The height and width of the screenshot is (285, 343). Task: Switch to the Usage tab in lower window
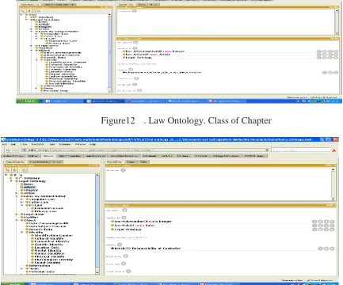coord(131,161)
